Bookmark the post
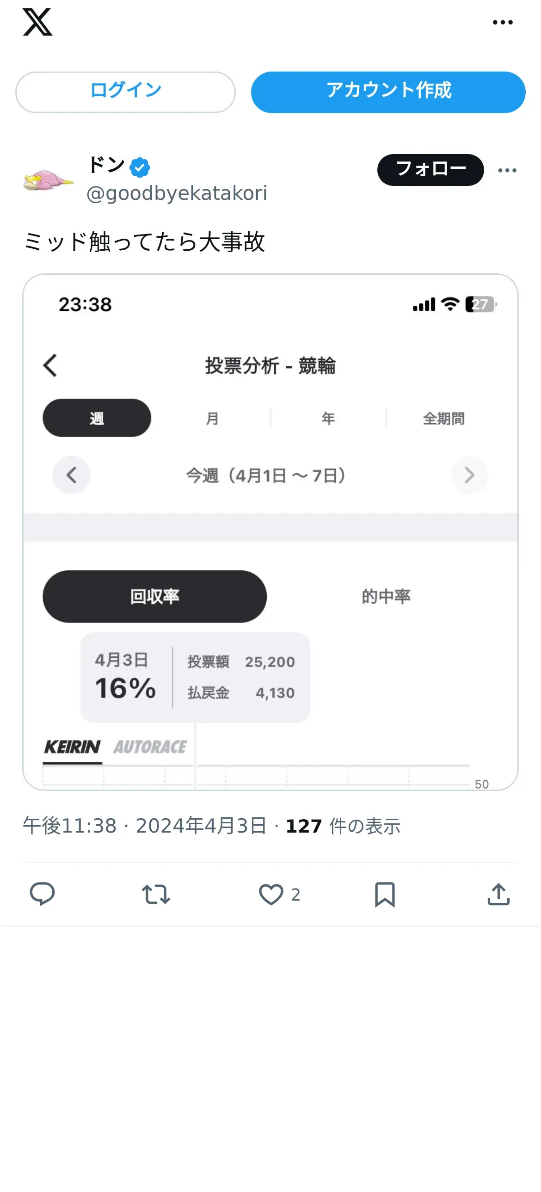 pyautogui.click(x=385, y=894)
